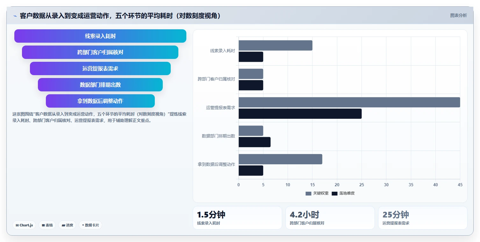The image size is (480, 242).
Task: Click the description paragraph under the funnel
Action: (x=99, y=117)
